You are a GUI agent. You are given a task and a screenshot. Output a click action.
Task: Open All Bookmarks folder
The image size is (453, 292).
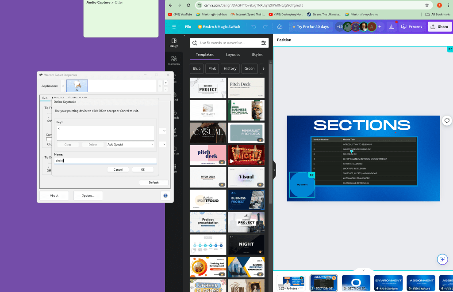click(438, 14)
